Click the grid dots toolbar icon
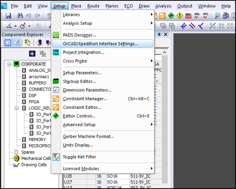The width and height of the screenshot is (236, 189). (39, 26)
